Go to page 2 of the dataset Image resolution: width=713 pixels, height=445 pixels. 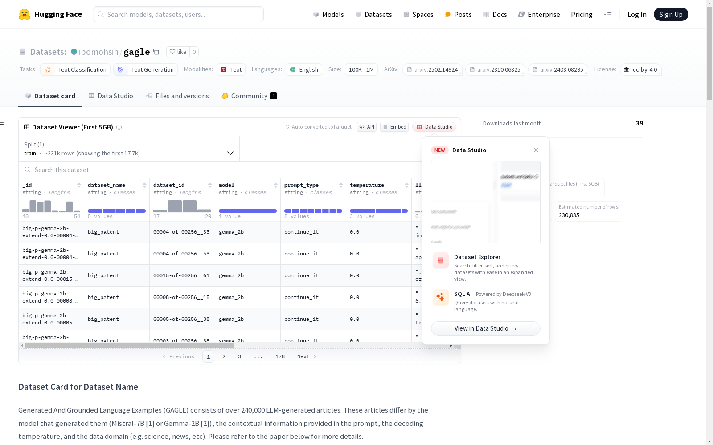click(x=224, y=356)
